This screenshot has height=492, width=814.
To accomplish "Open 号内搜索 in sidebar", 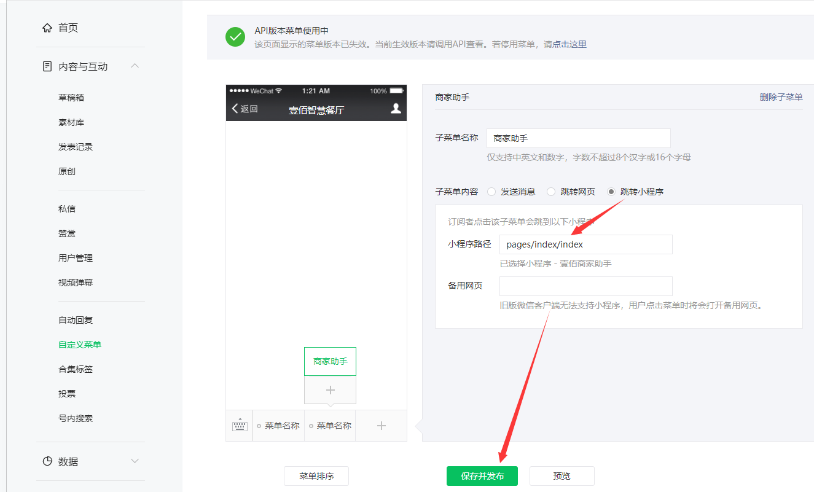I will click(x=76, y=418).
